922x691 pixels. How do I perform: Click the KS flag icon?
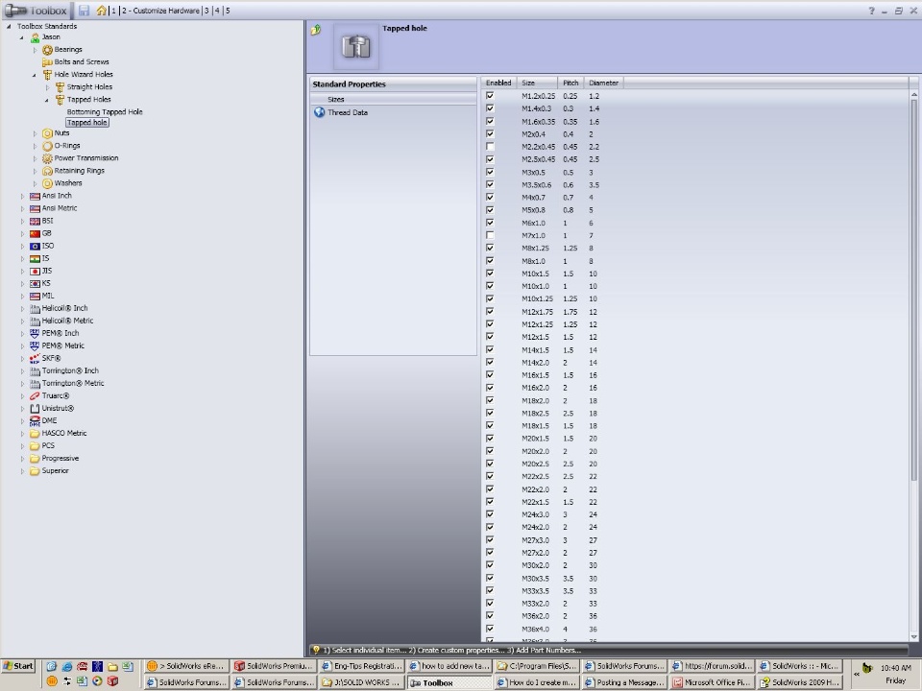[35, 284]
